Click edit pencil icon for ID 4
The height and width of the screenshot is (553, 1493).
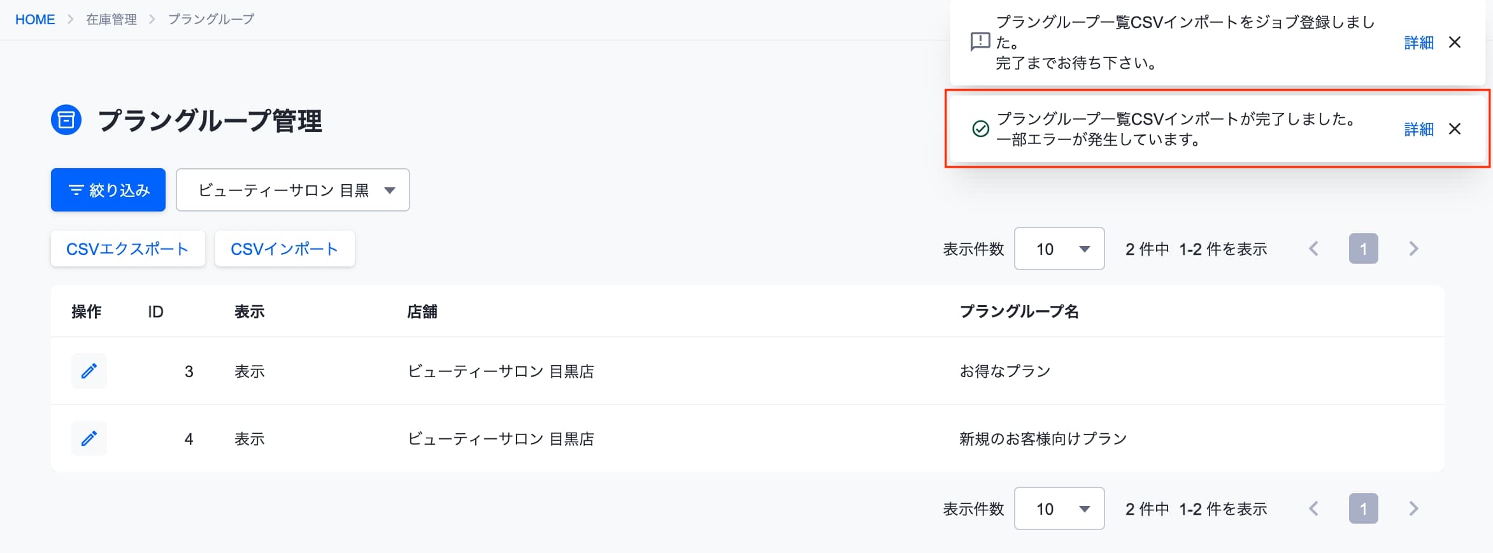click(89, 438)
